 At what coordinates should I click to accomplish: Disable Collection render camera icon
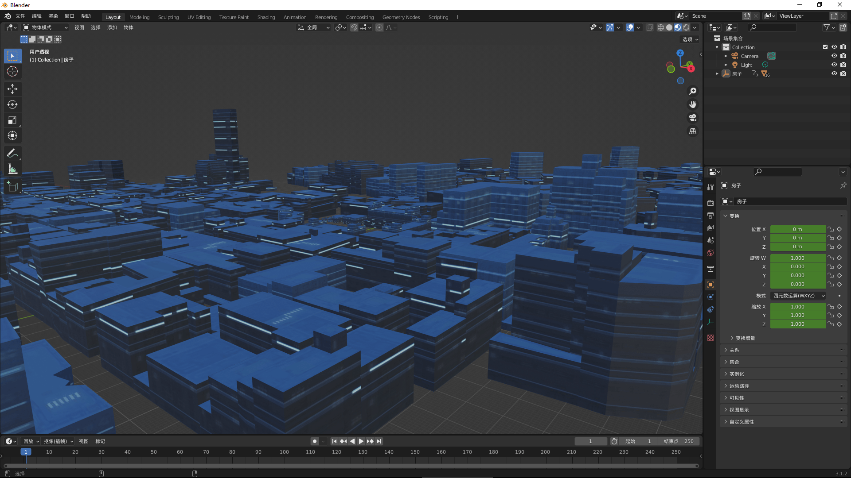(x=843, y=47)
